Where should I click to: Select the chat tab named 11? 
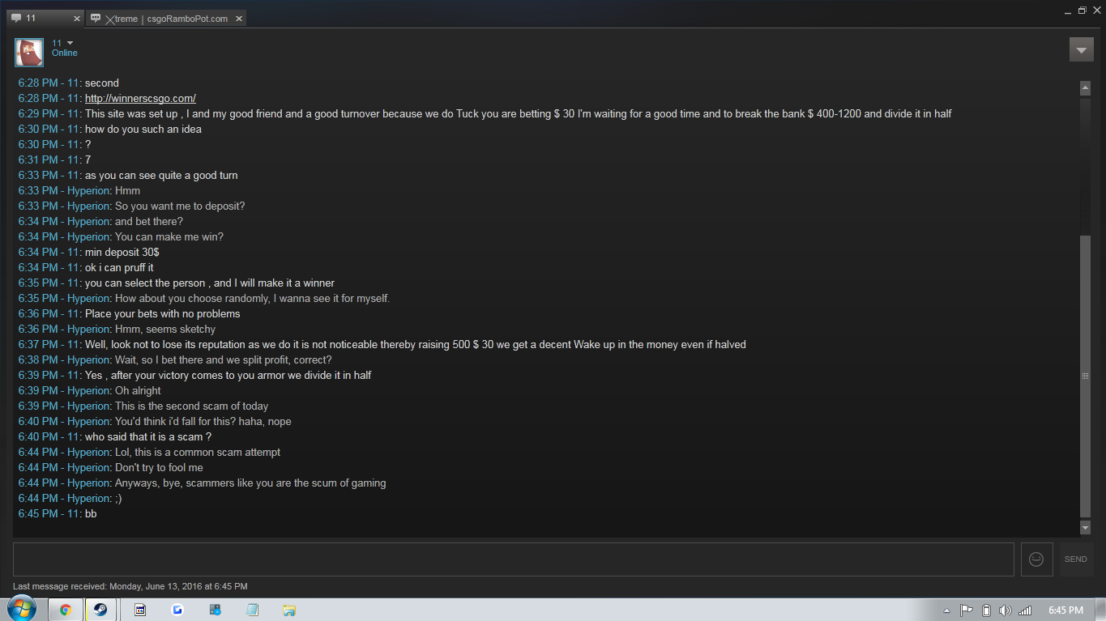pyautogui.click(x=42, y=18)
